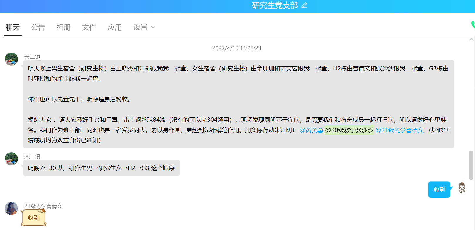Click the @芮芙蓉 mention link
Image resolution: width=475 pixels, height=230 pixels.
311,130
